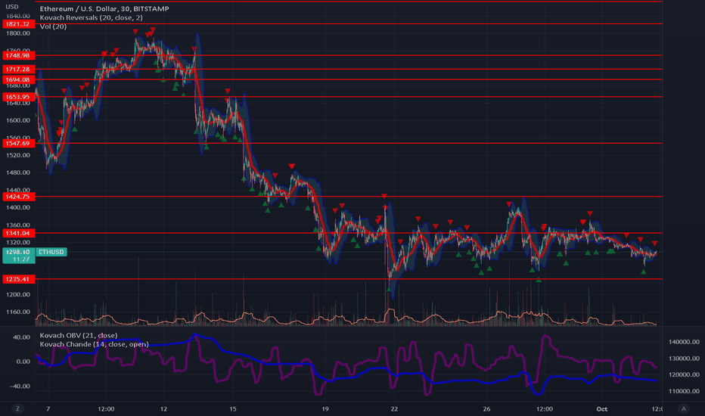The width and height of the screenshot is (705, 416).
Task: Toggle the A auto-scale button
Action: click(683, 408)
